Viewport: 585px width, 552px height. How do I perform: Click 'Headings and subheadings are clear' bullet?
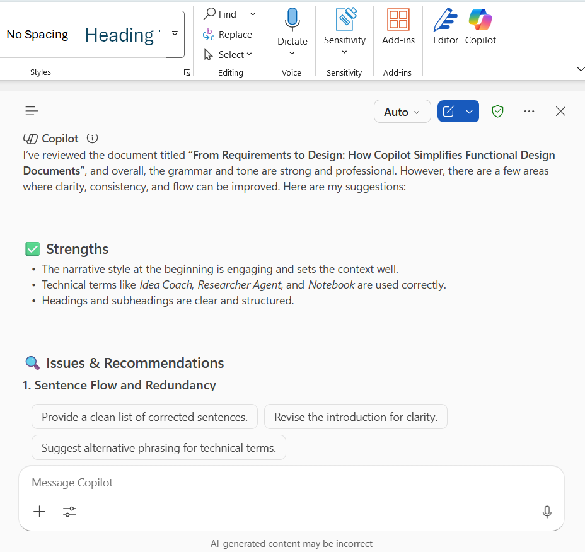pyautogui.click(x=168, y=301)
